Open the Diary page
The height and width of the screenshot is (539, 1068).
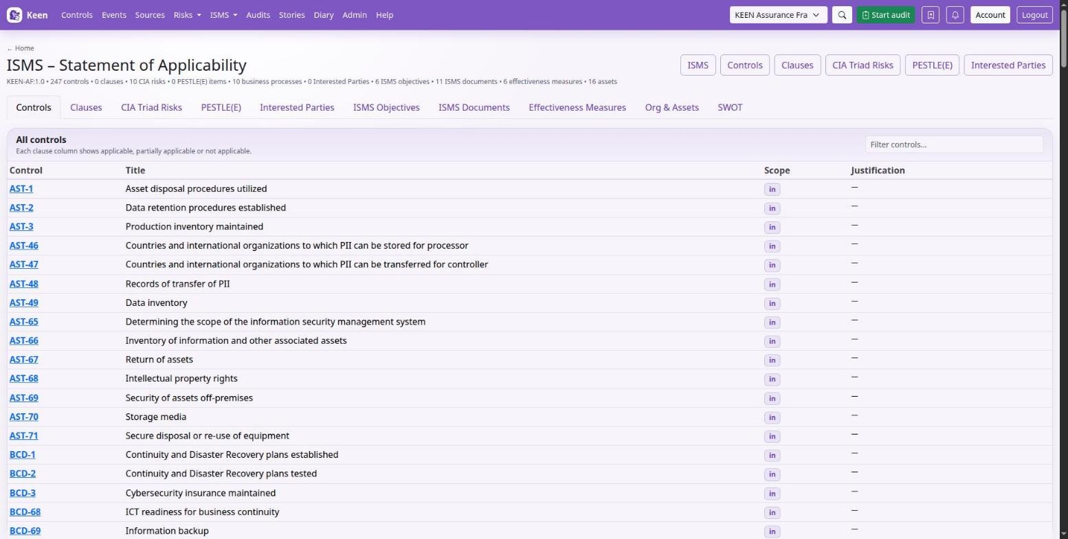coord(323,15)
